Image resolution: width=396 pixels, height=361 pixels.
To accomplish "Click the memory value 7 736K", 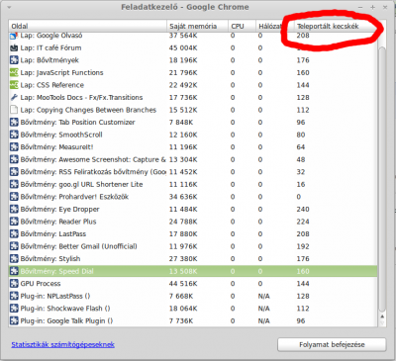I will click(181, 320).
